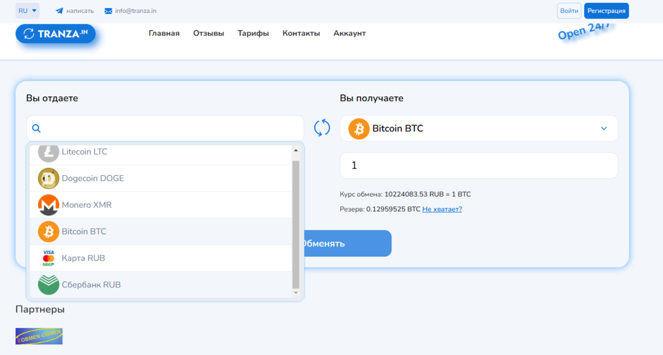Click the Войти login button
Screen dimensions: 663x355
[569, 11]
